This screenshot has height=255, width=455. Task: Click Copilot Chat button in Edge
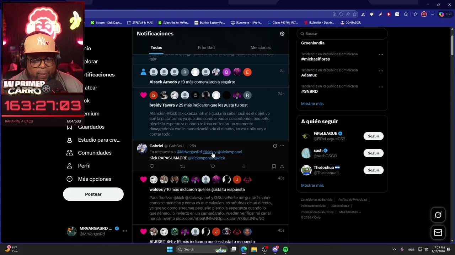[445, 14]
